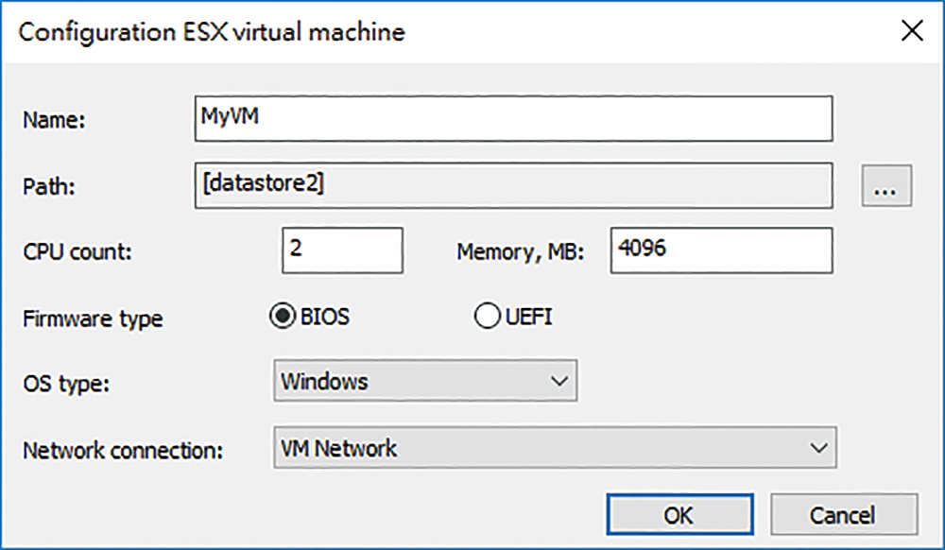Select the CPU count input box
Screen dimensions: 945x550
[342, 250]
